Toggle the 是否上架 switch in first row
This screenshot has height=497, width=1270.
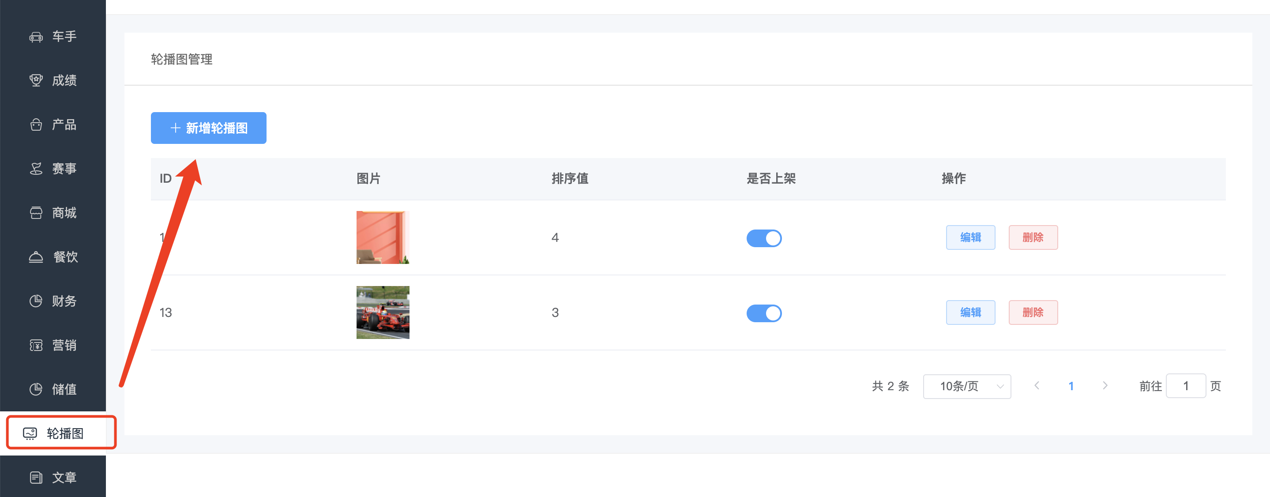click(x=764, y=238)
